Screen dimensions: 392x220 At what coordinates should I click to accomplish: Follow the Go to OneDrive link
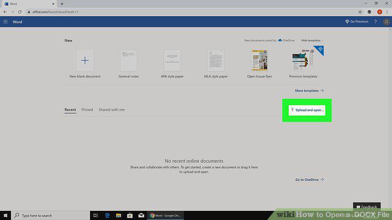(x=310, y=179)
